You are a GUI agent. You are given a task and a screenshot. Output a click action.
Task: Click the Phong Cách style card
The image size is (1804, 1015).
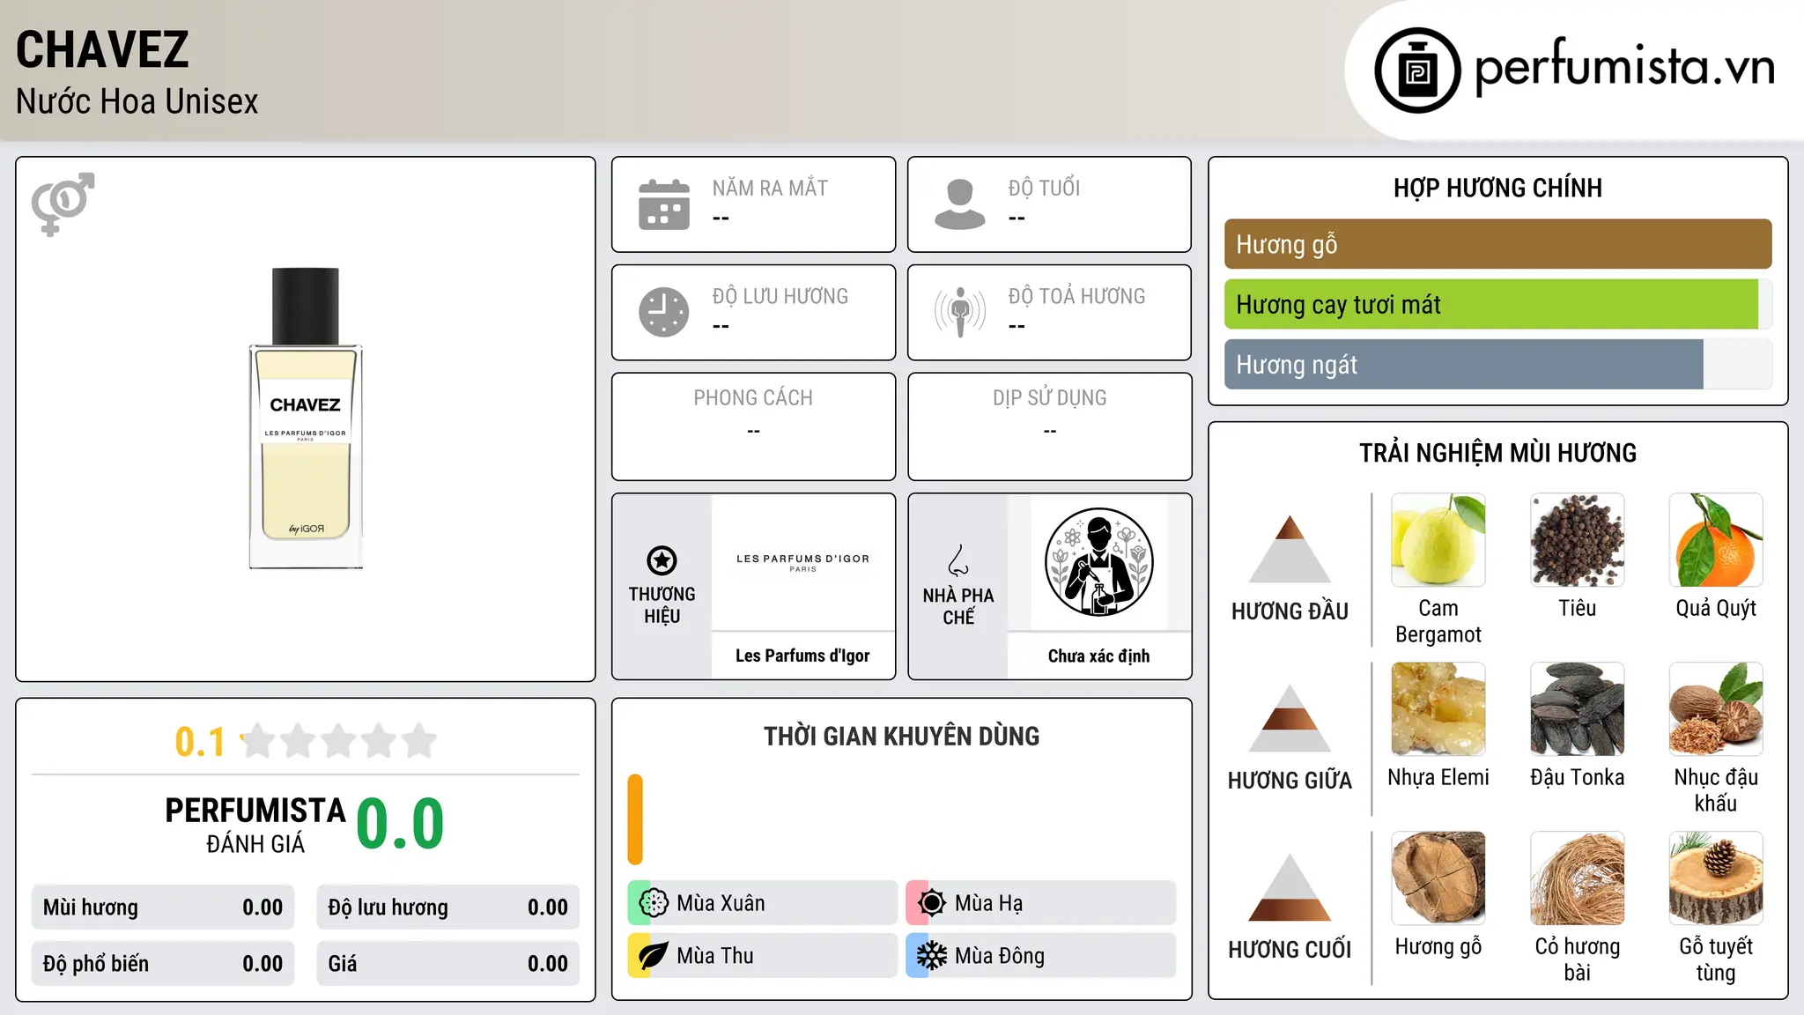click(x=753, y=426)
